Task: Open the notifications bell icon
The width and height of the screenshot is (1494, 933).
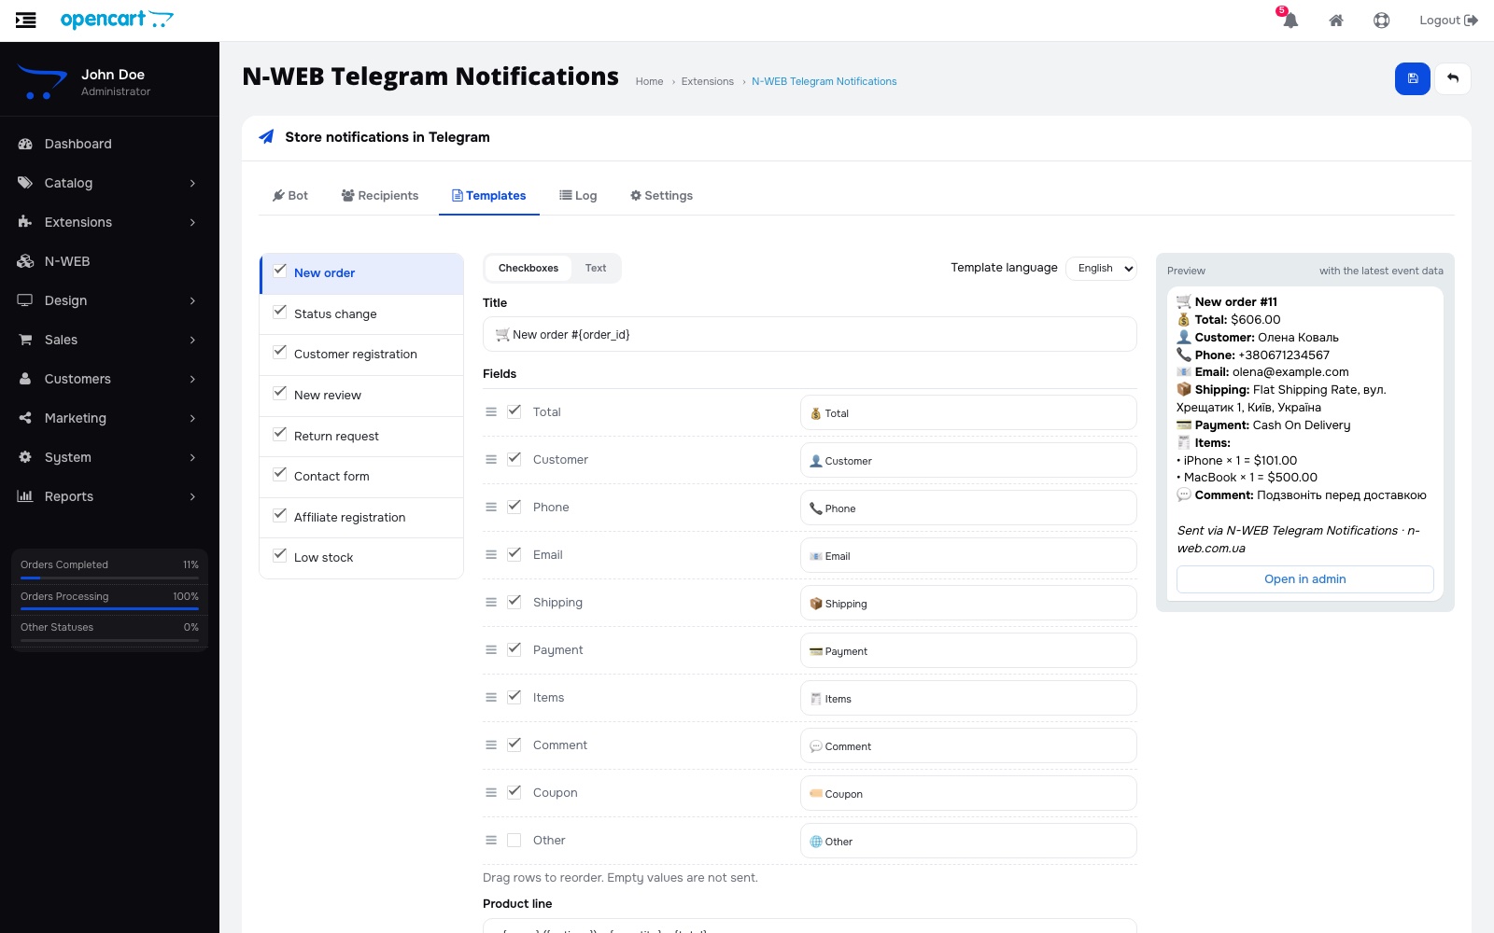Action: pyautogui.click(x=1290, y=20)
